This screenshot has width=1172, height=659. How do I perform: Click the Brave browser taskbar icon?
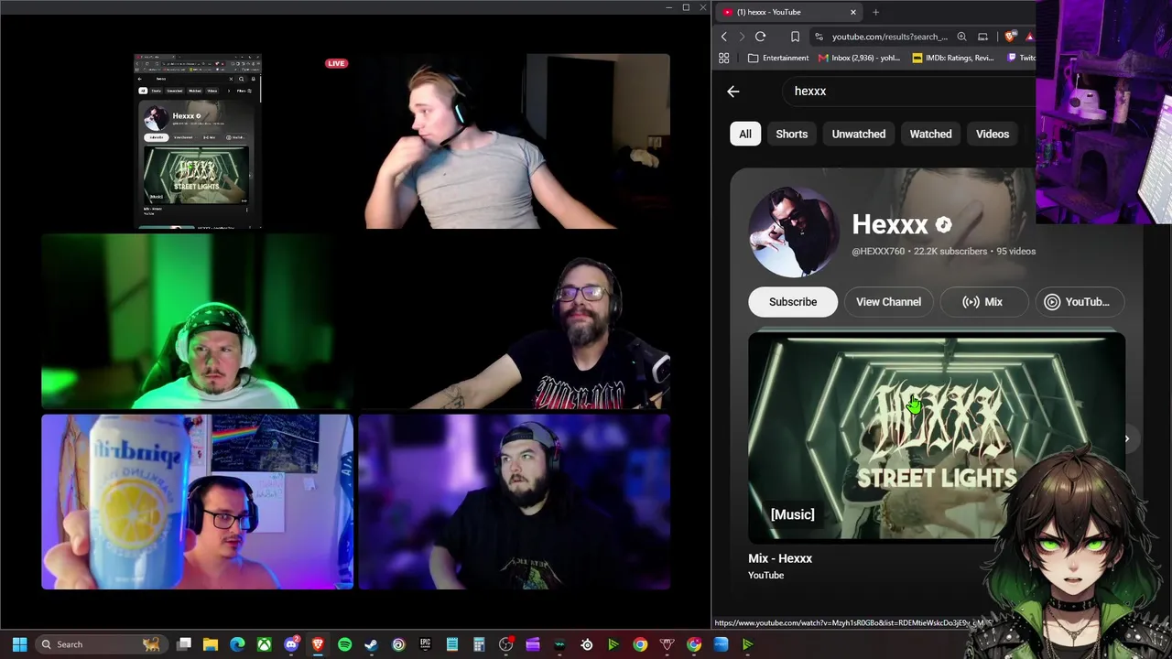(x=318, y=644)
